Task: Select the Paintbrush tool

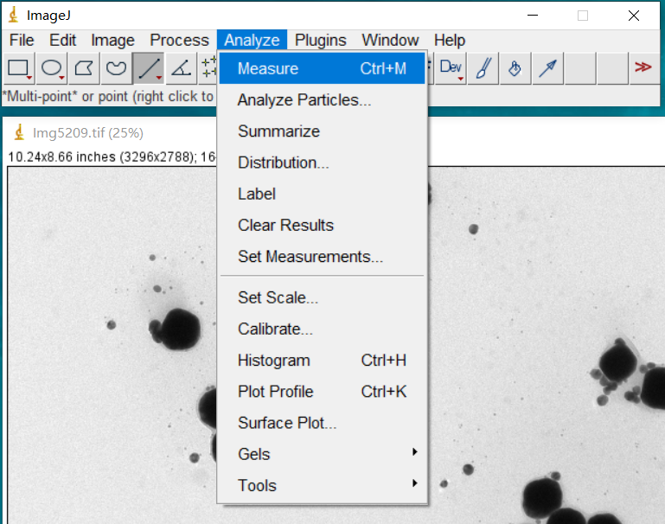Action: [483, 67]
